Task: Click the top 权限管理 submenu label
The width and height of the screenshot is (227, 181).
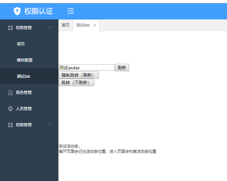Action: (x=24, y=28)
